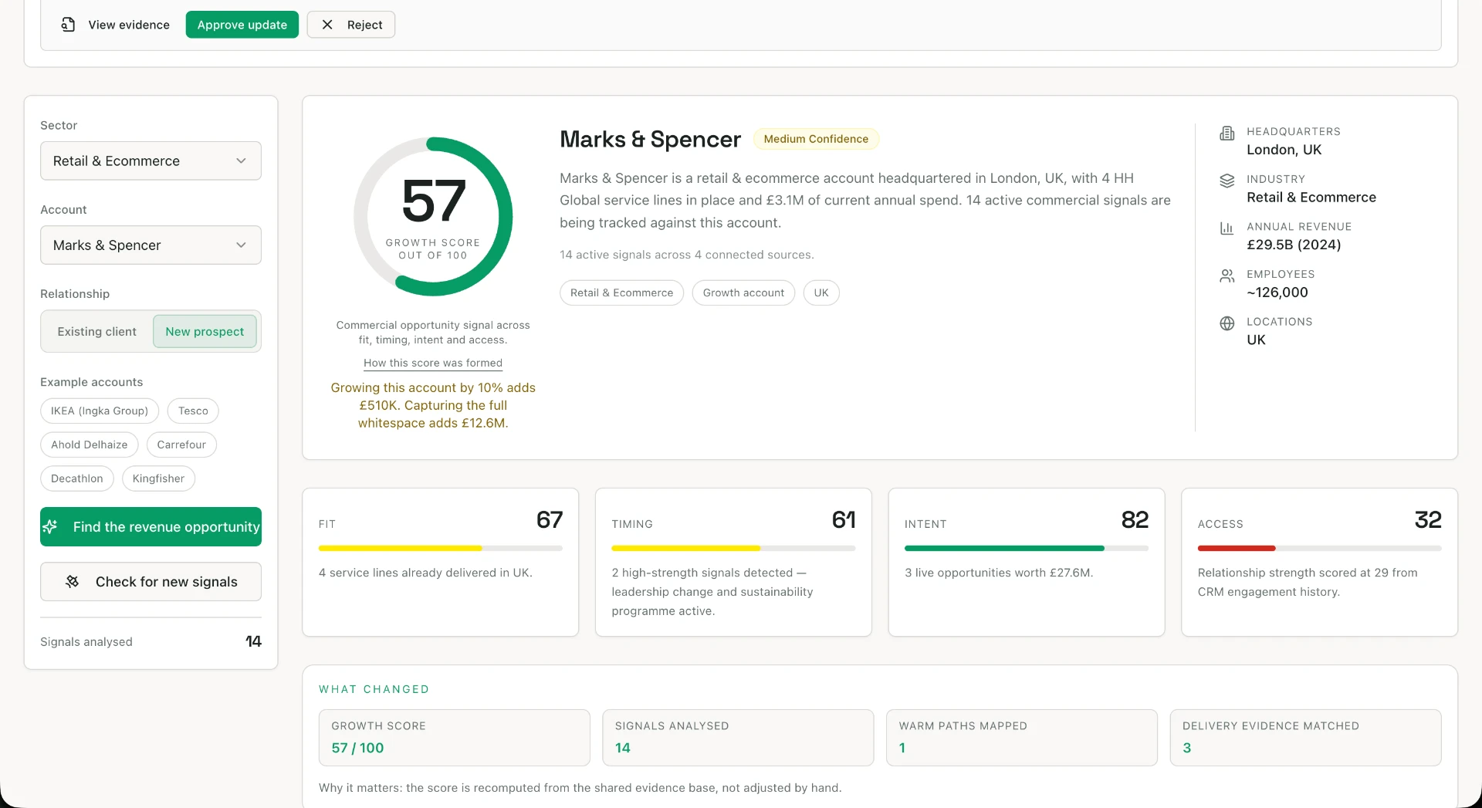Choose IKEA (Ingka Group) example account
This screenshot has height=808, width=1482.
point(100,411)
